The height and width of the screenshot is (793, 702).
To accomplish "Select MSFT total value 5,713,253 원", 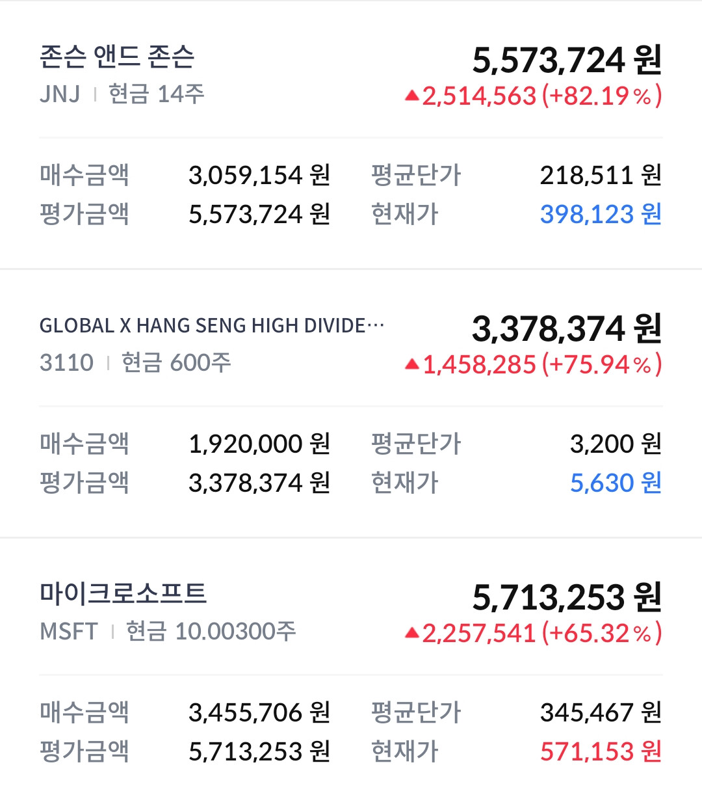I will [x=567, y=597].
